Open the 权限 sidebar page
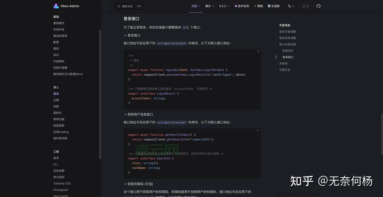The width and height of the screenshot is (383, 197). click(x=56, y=106)
